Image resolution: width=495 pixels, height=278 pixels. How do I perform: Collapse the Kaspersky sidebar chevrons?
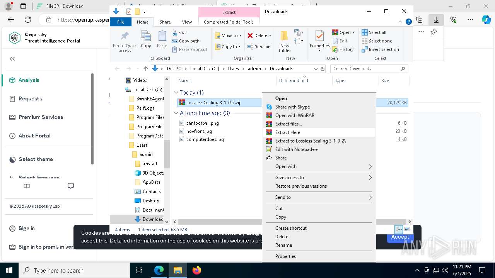12,59
